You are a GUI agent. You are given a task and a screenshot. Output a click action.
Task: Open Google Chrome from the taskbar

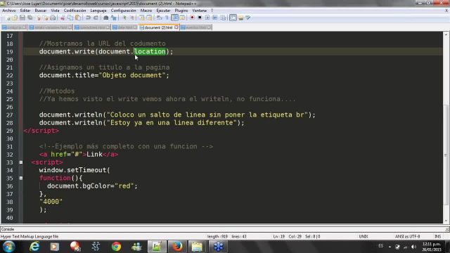116,247
